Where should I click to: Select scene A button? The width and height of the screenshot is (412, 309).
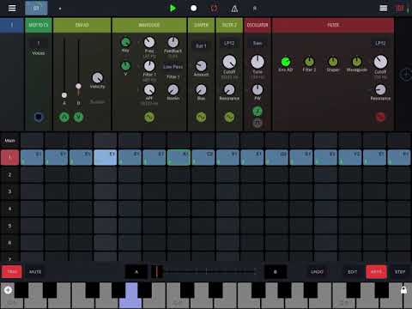point(136,272)
